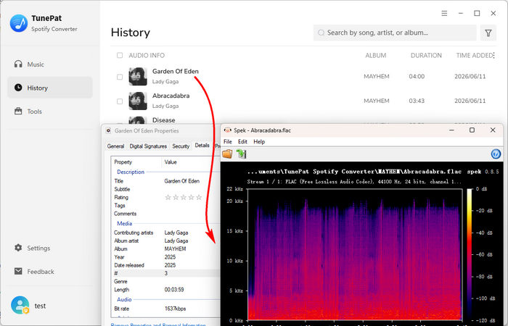Focus the song search field
This screenshot has height=326, width=508.
tap(395, 33)
